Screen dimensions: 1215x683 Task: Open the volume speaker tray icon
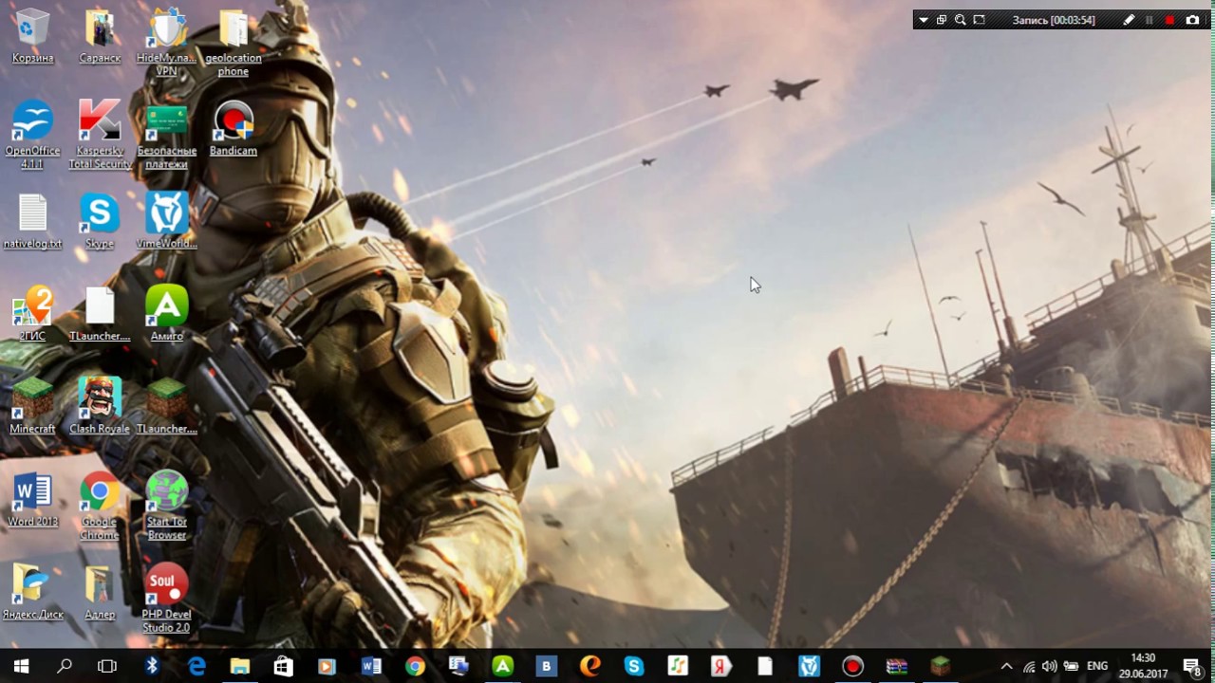1049,666
